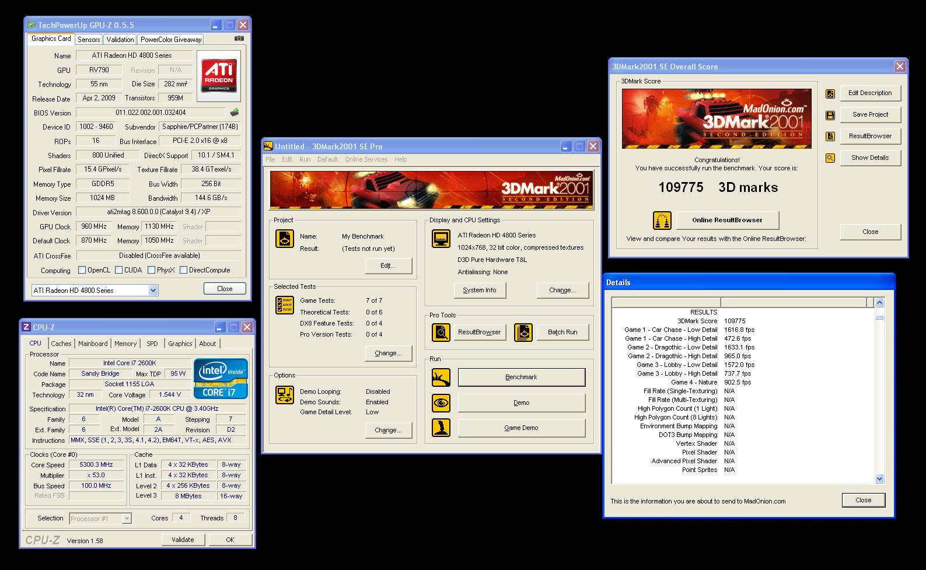Switch to the Validation tab in GPU-Z
This screenshot has height=570, width=926.
pyautogui.click(x=120, y=40)
